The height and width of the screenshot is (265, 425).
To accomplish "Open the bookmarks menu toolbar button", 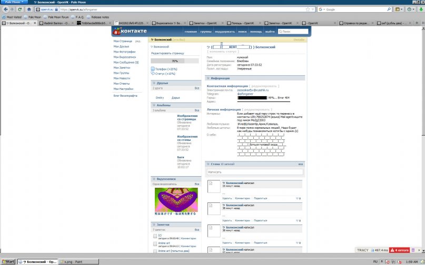I will tap(399, 9).
